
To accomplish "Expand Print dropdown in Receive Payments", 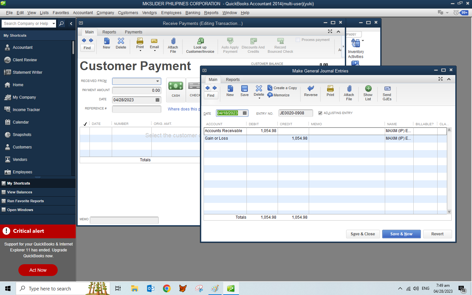I will coord(140,51).
